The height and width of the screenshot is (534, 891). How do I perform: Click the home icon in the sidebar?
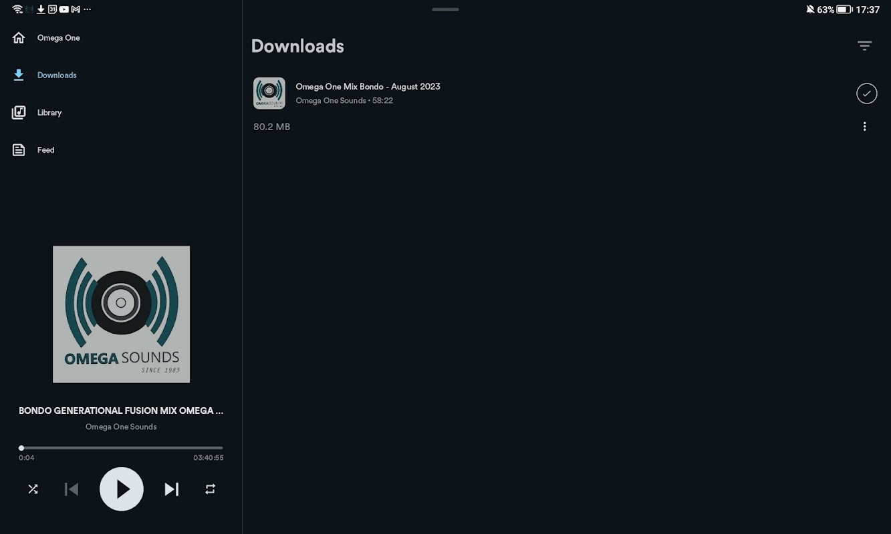pos(19,38)
